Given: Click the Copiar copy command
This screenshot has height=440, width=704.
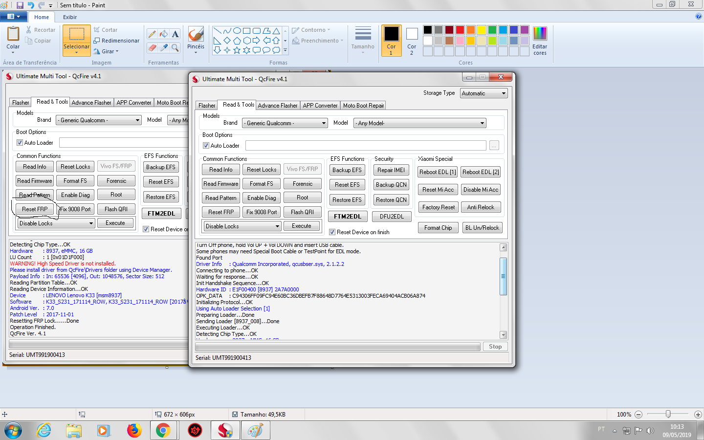Looking at the screenshot, I should pyautogui.click(x=39, y=41).
